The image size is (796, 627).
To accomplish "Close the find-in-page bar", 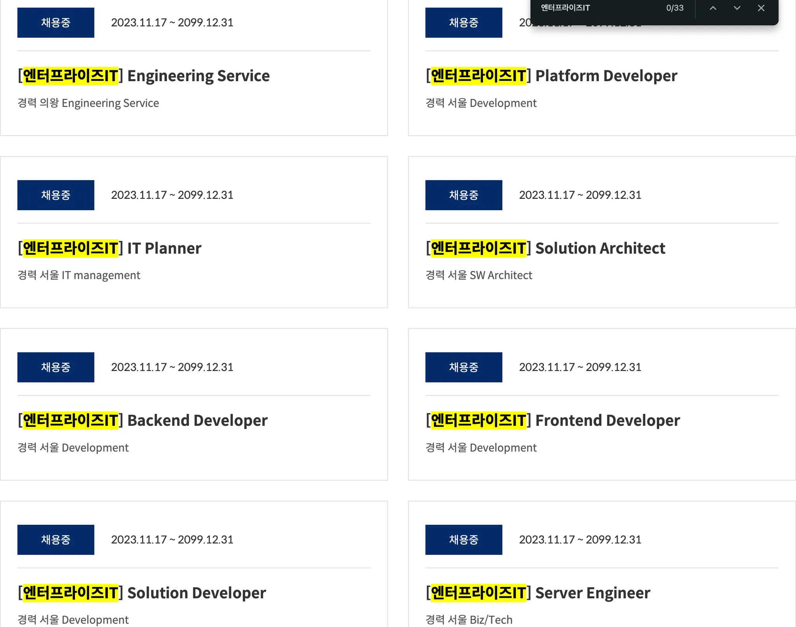I will pyautogui.click(x=761, y=8).
